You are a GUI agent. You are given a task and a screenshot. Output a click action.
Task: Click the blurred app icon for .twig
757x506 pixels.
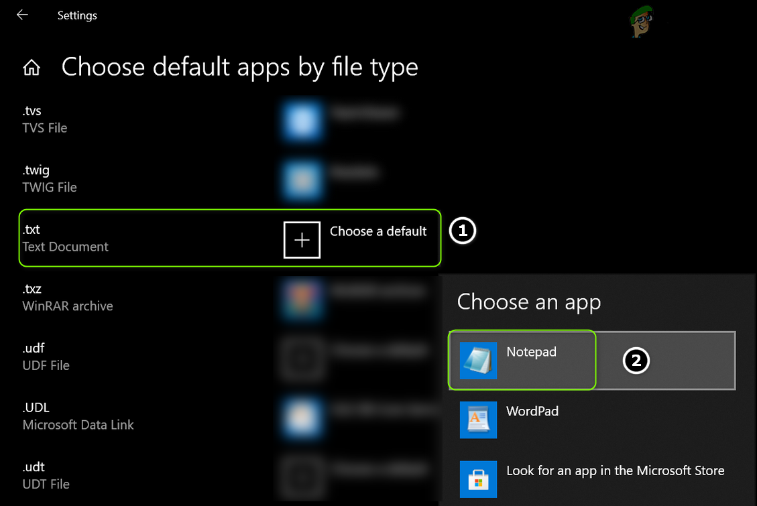302,180
